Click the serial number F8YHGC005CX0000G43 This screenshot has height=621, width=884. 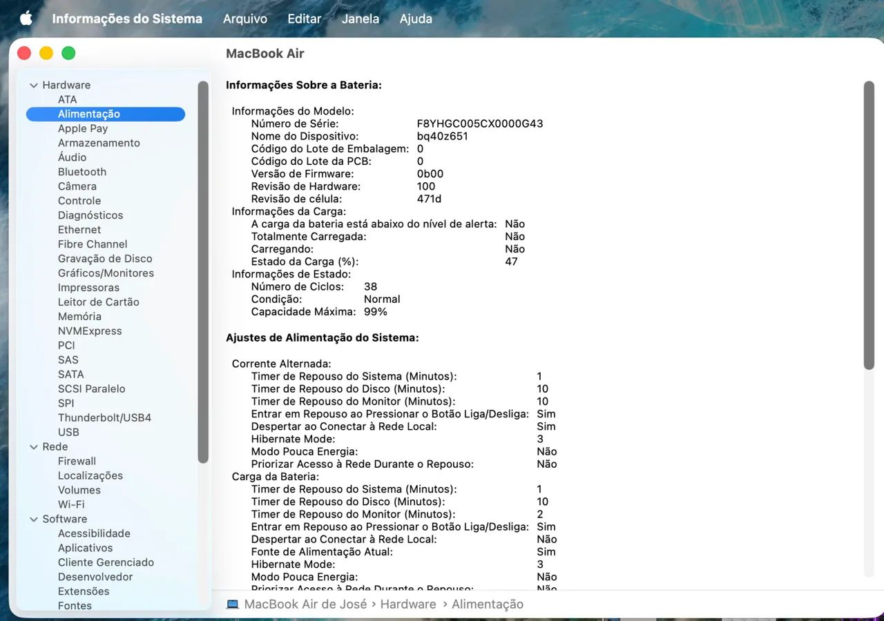tap(480, 124)
